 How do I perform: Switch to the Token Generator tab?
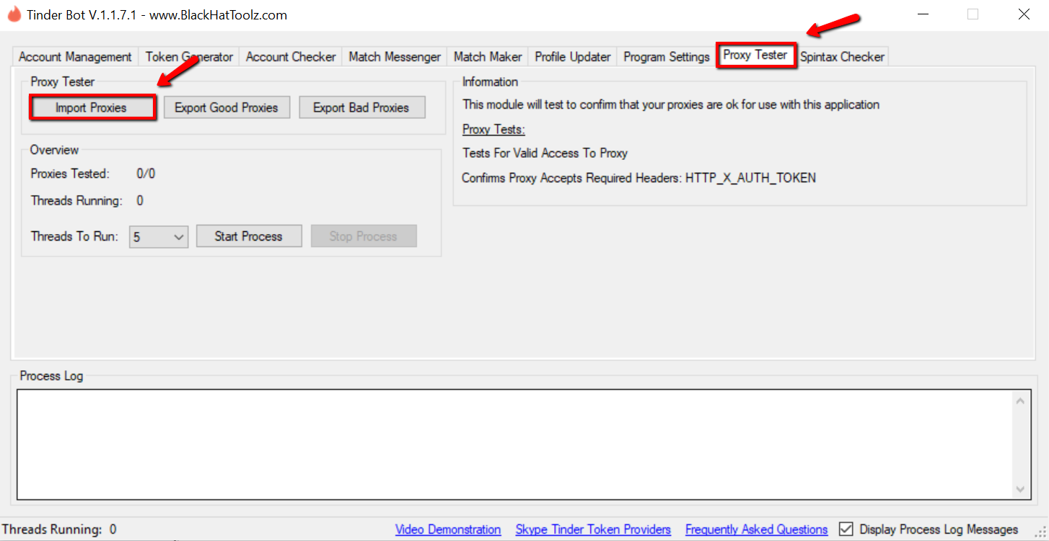(x=189, y=57)
